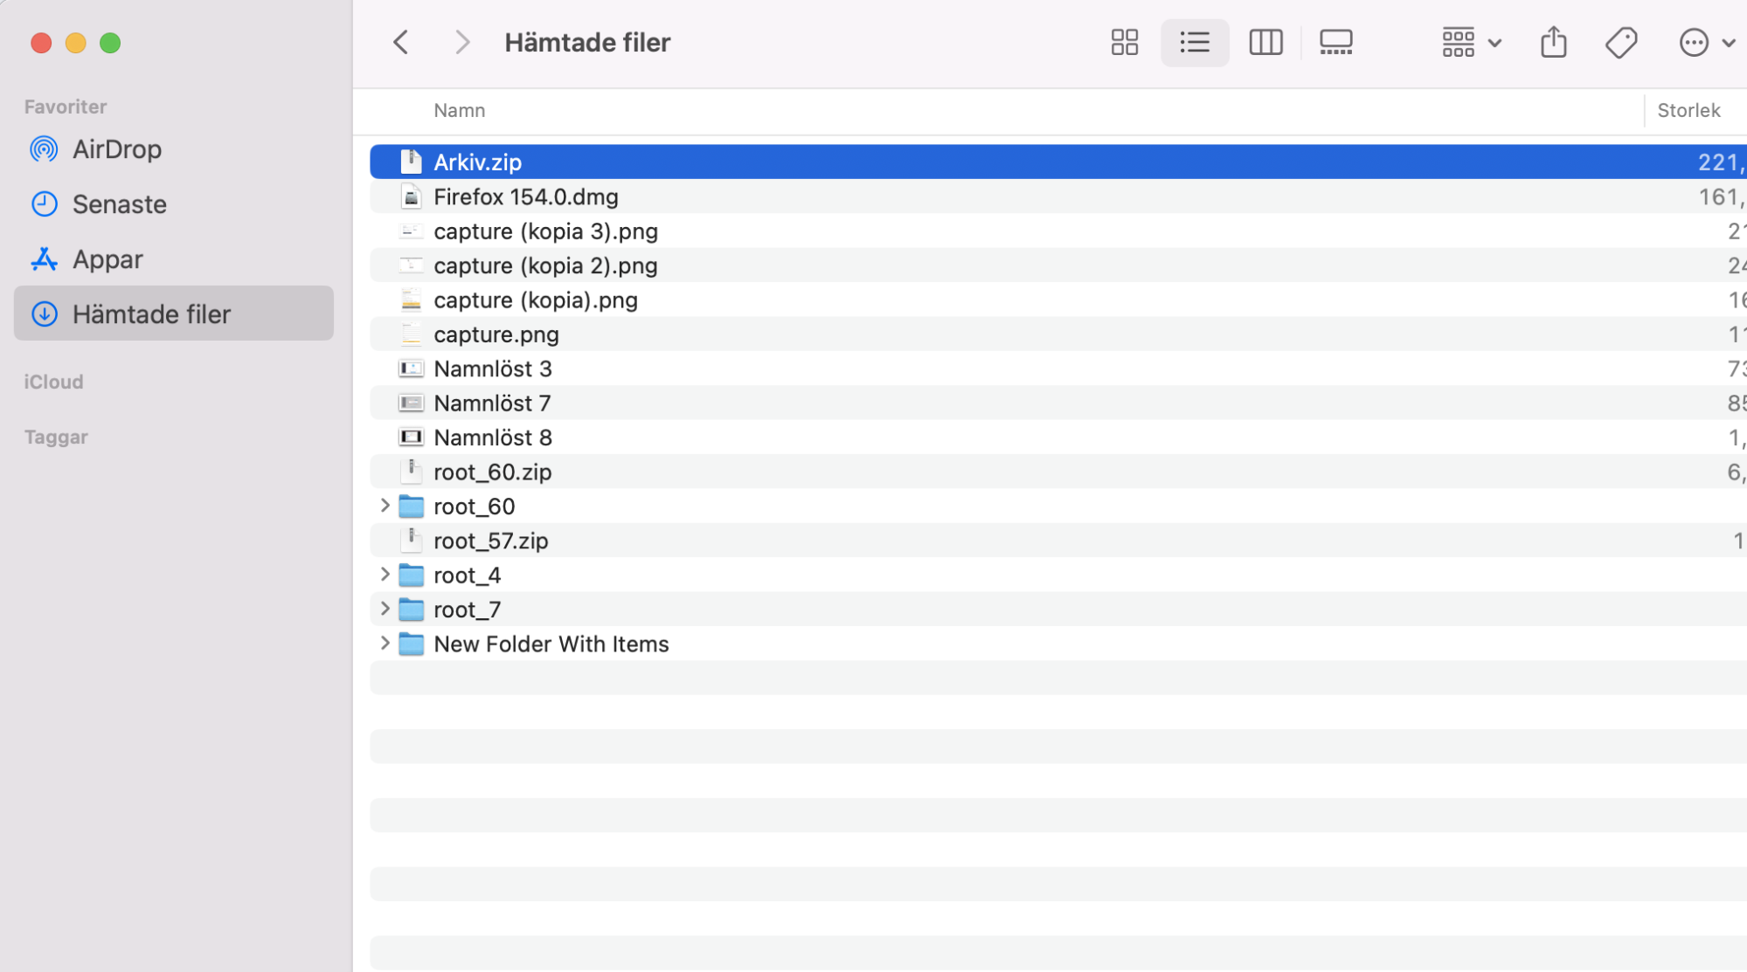Open the more actions ellipsis menu
This screenshot has height=972, width=1747.
[x=1707, y=42]
